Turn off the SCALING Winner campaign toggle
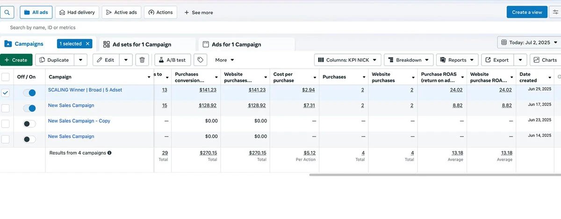Image resolution: width=561 pixels, height=219 pixels. [x=29, y=93]
